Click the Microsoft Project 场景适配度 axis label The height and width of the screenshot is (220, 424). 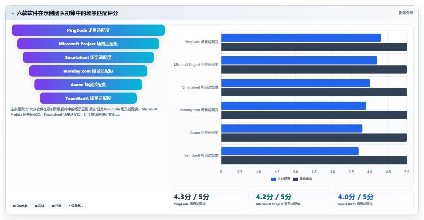196,65
